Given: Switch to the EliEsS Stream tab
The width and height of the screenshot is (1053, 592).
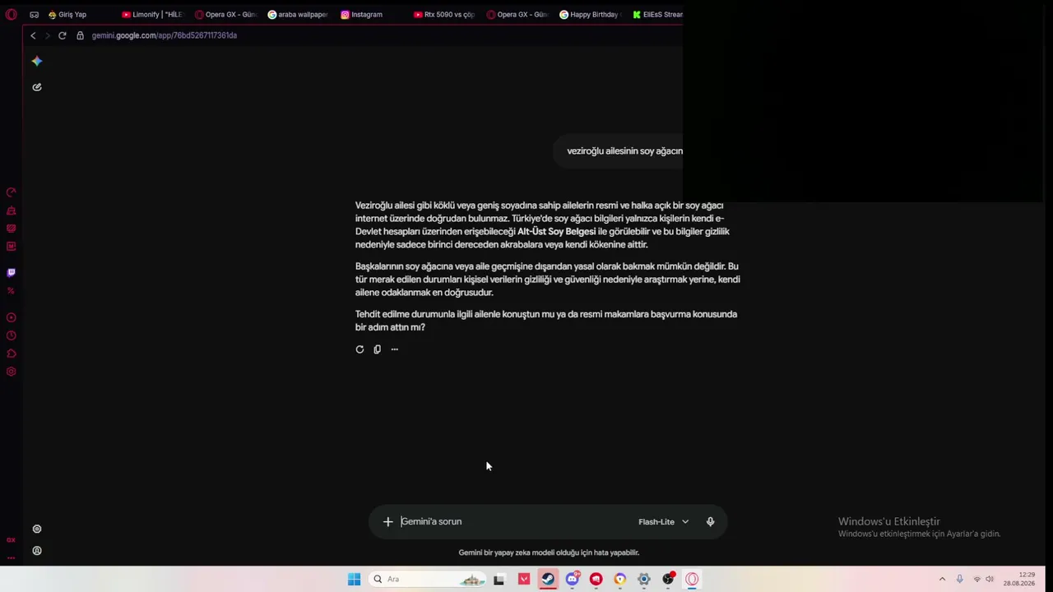Looking at the screenshot, I should click(x=657, y=14).
